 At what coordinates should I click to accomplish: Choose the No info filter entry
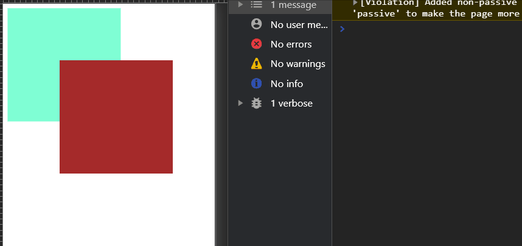coord(280,83)
